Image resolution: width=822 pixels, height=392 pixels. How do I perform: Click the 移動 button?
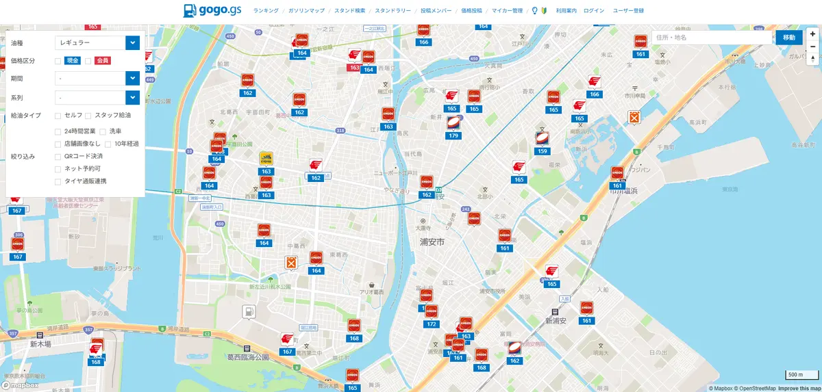tap(789, 38)
